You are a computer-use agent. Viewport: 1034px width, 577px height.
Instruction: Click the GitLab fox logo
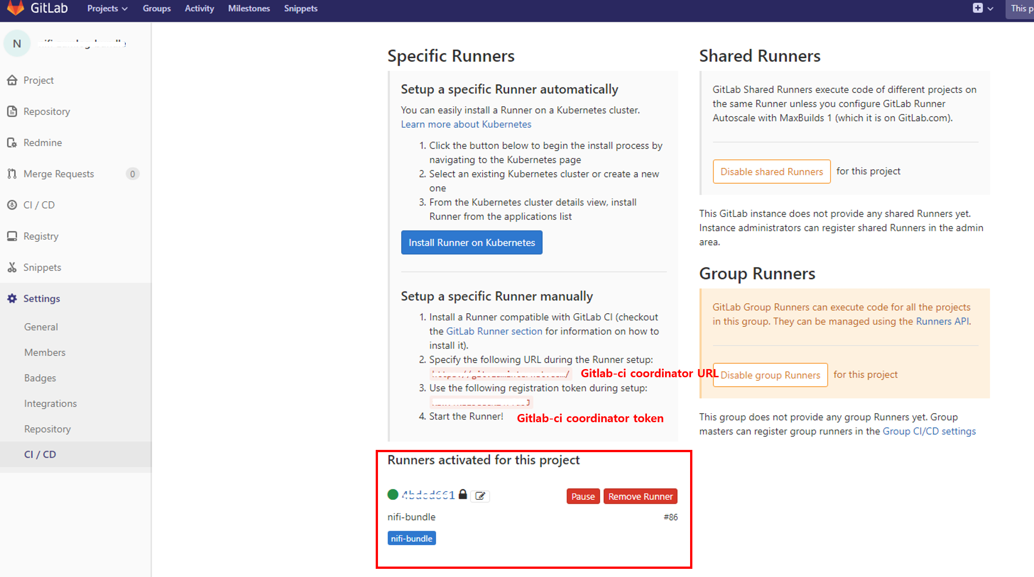tap(15, 8)
